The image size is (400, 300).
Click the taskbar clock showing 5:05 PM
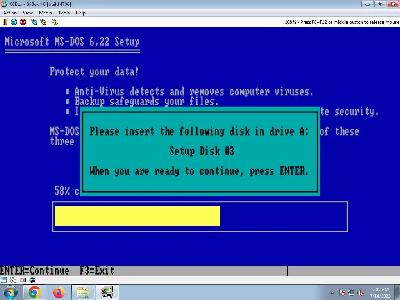tap(380, 292)
